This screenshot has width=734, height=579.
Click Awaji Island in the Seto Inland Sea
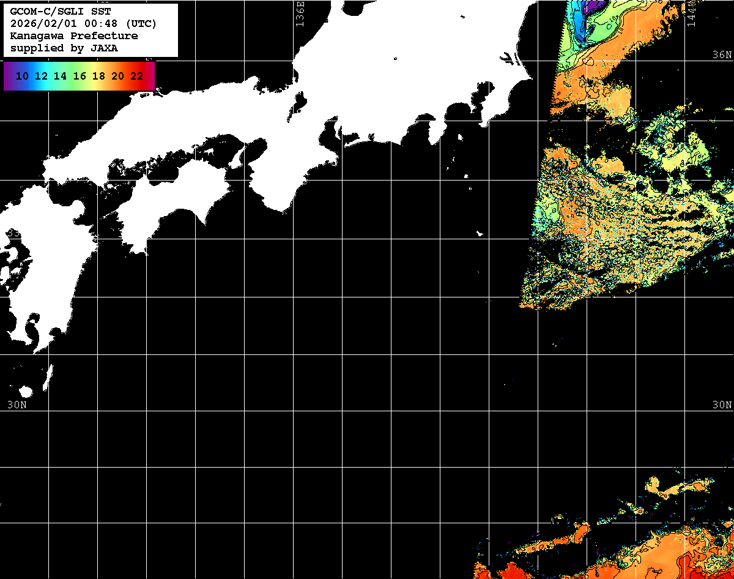[237, 158]
